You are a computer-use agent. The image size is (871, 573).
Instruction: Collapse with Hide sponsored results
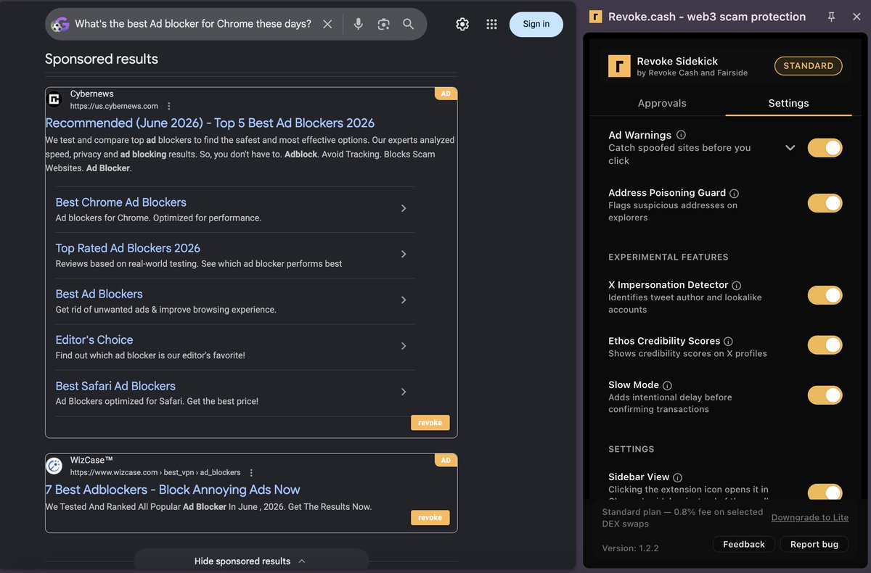[250, 561]
